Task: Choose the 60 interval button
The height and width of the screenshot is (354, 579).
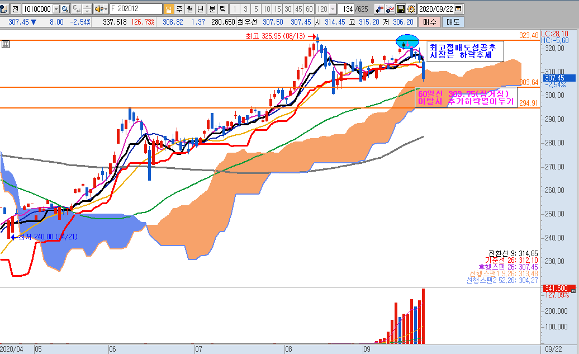Action: 310,9
